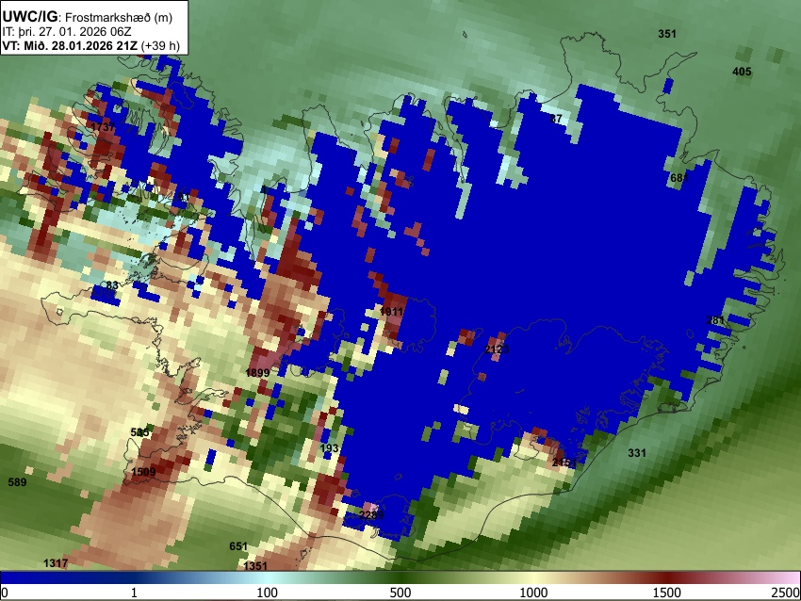
Task: Click the map value 1317
Action: (56, 563)
